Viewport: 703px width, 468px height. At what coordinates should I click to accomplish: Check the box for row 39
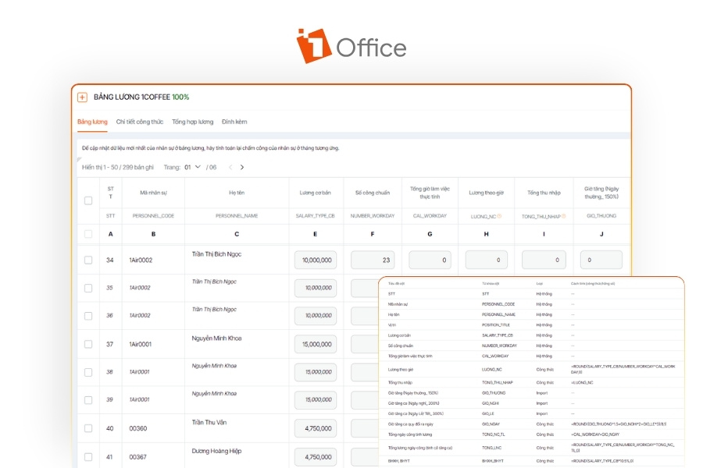pyautogui.click(x=88, y=400)
